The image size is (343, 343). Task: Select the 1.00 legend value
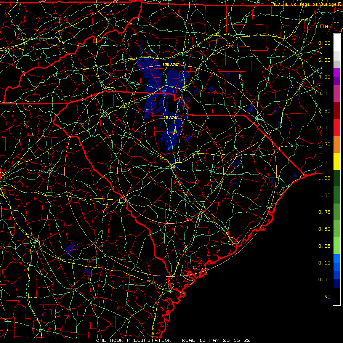[324, 196]
